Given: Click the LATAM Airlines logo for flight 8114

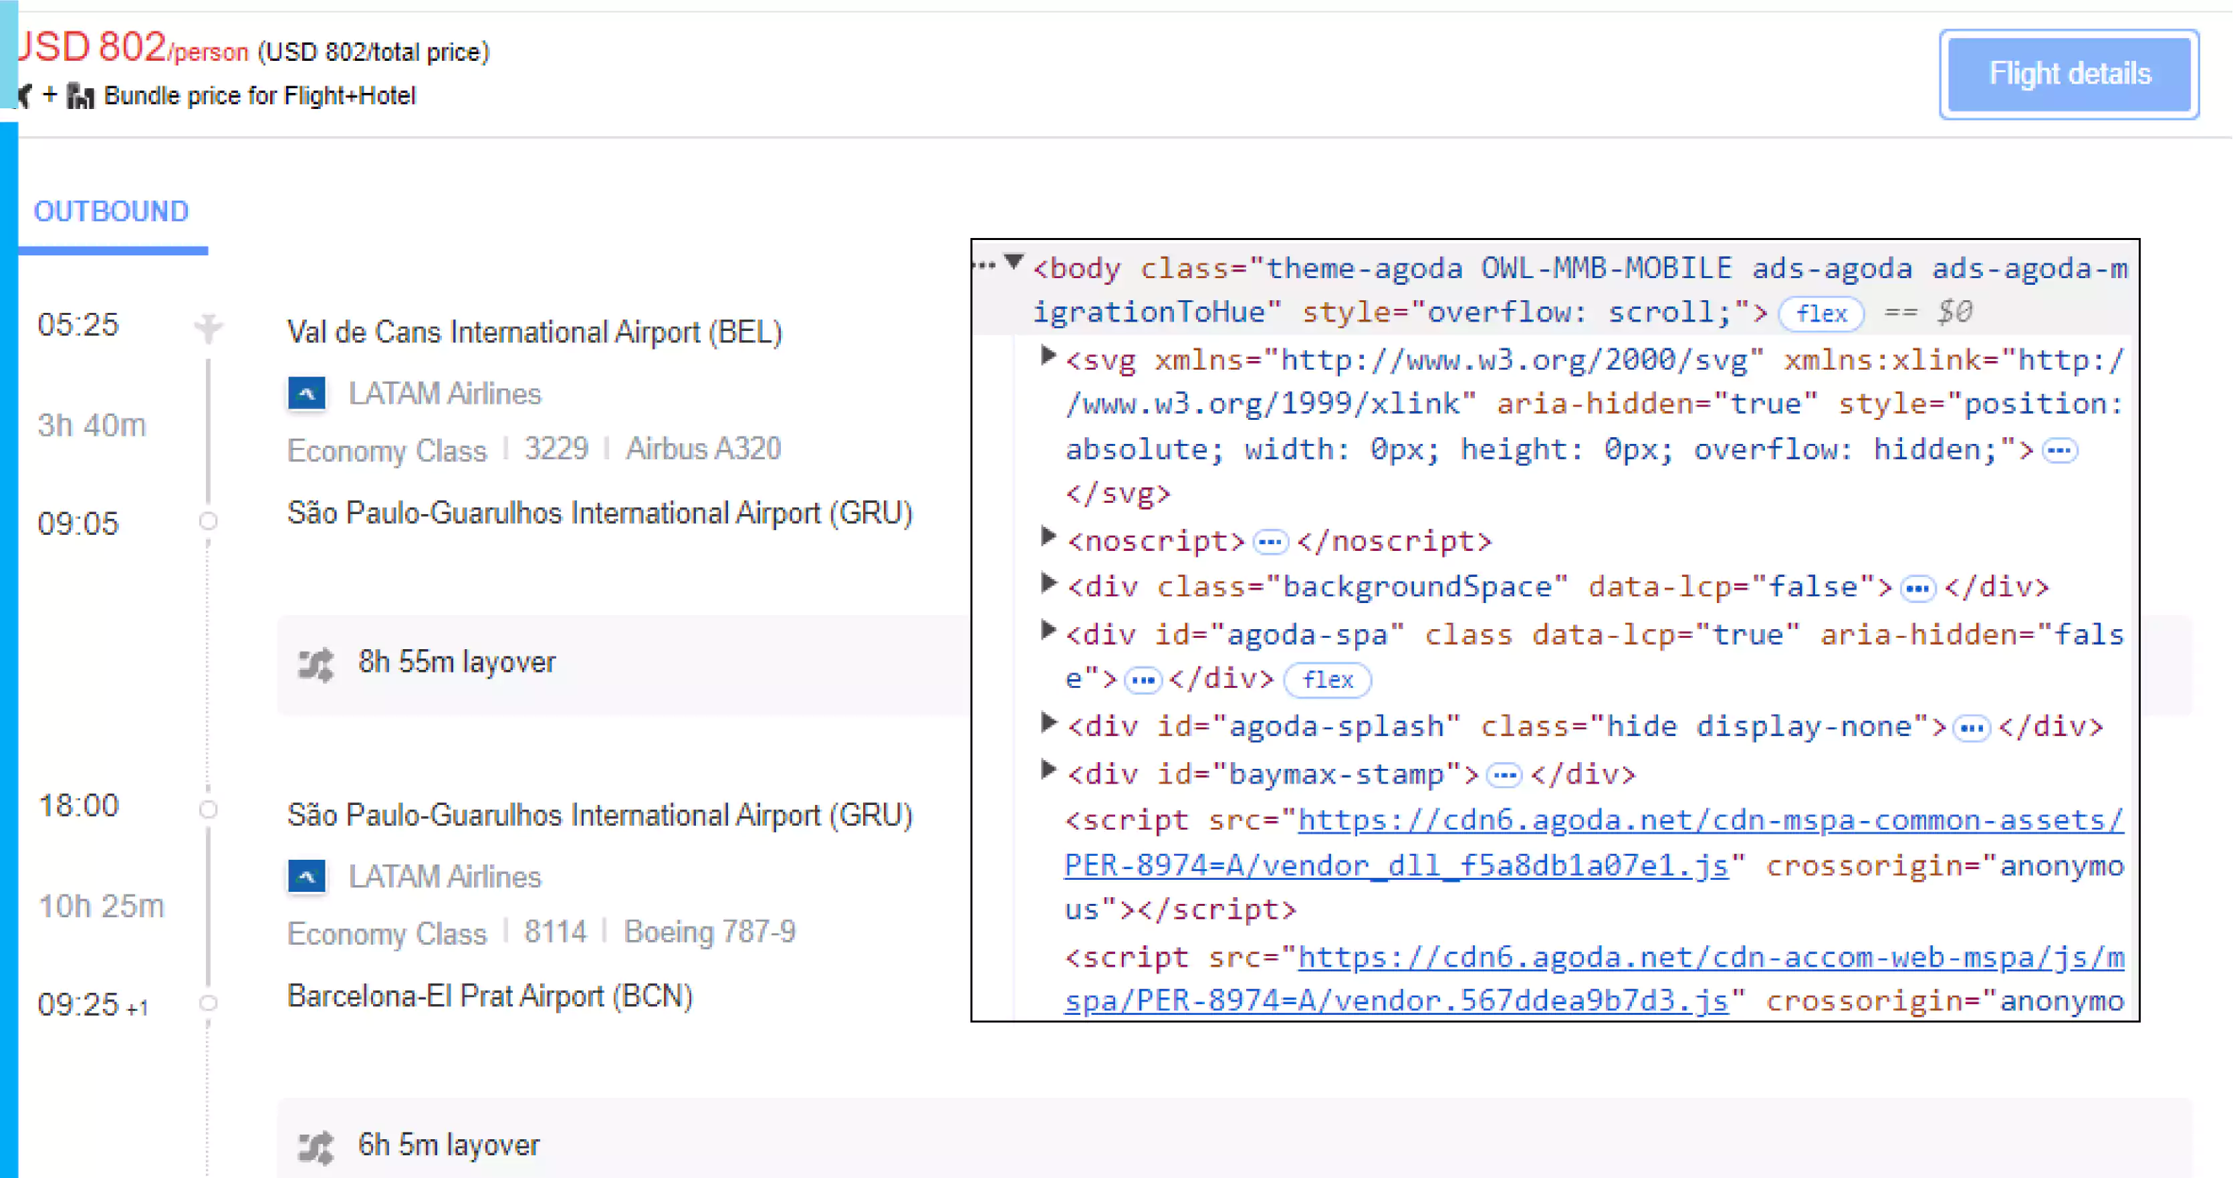Looking at the screenshot, I should click(307, 876).
